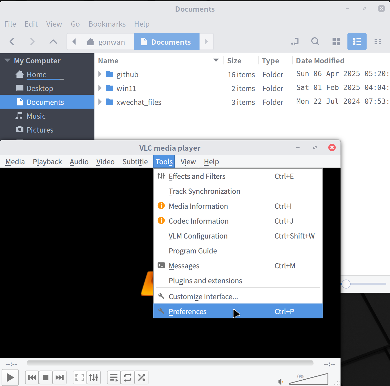The image size is (390, 386).
Task: Close the open Tools menu
Action: coord(164,162)
